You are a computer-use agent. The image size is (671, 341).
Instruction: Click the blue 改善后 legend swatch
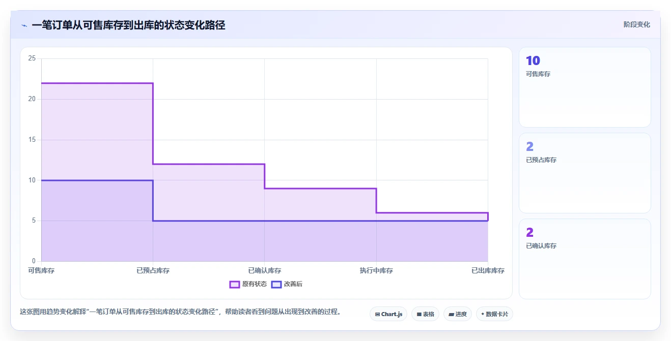(276, 284)
